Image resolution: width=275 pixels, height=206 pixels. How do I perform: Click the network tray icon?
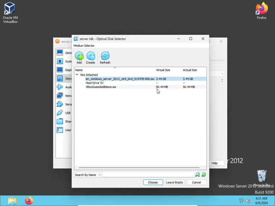click(x=241, y=201)
